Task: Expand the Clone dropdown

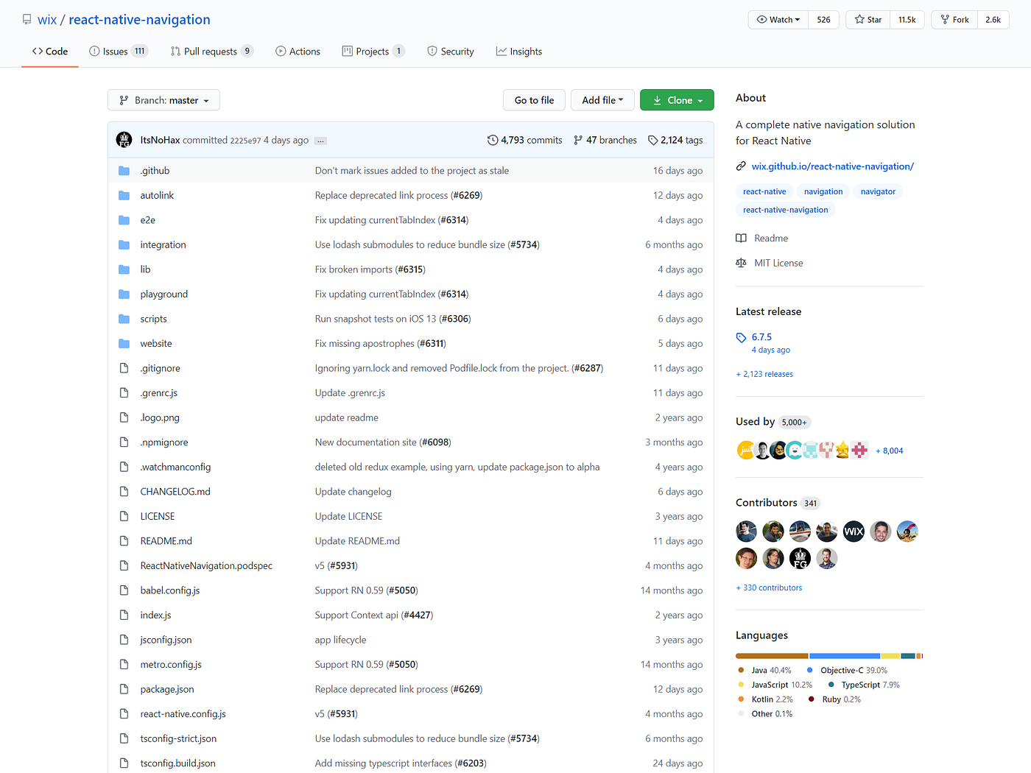Action: 676,99
